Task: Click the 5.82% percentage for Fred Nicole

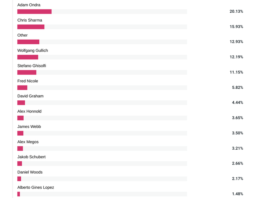Action: point(238,87)
